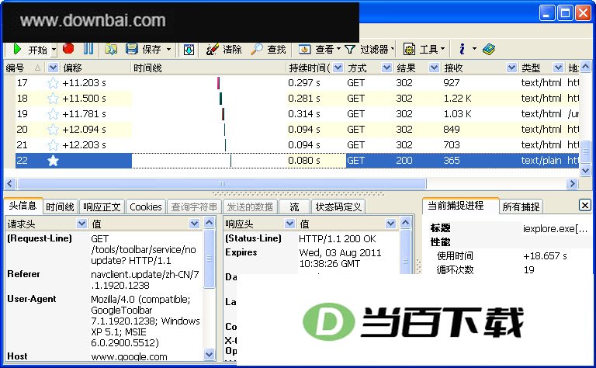Screen dimensions: 596x368
Task: Click response headers pane scroll up arrow
Action: pyautogui.click(x=406, y=222)
